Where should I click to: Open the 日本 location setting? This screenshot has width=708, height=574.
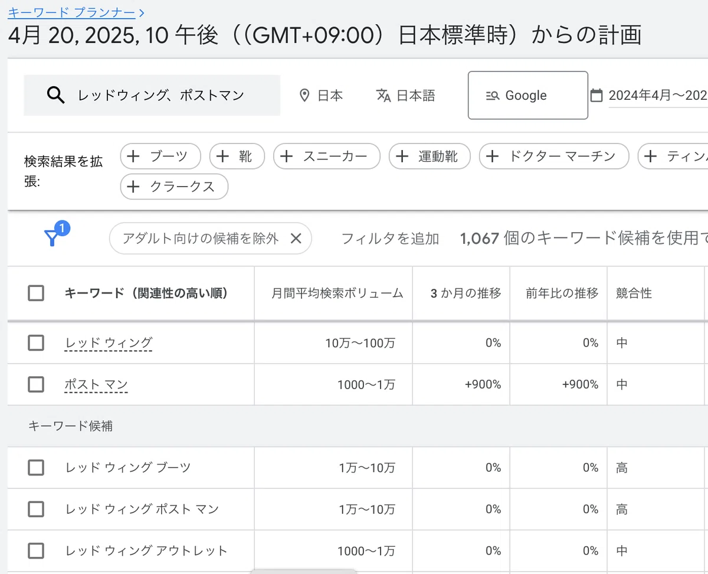(321, 96)
